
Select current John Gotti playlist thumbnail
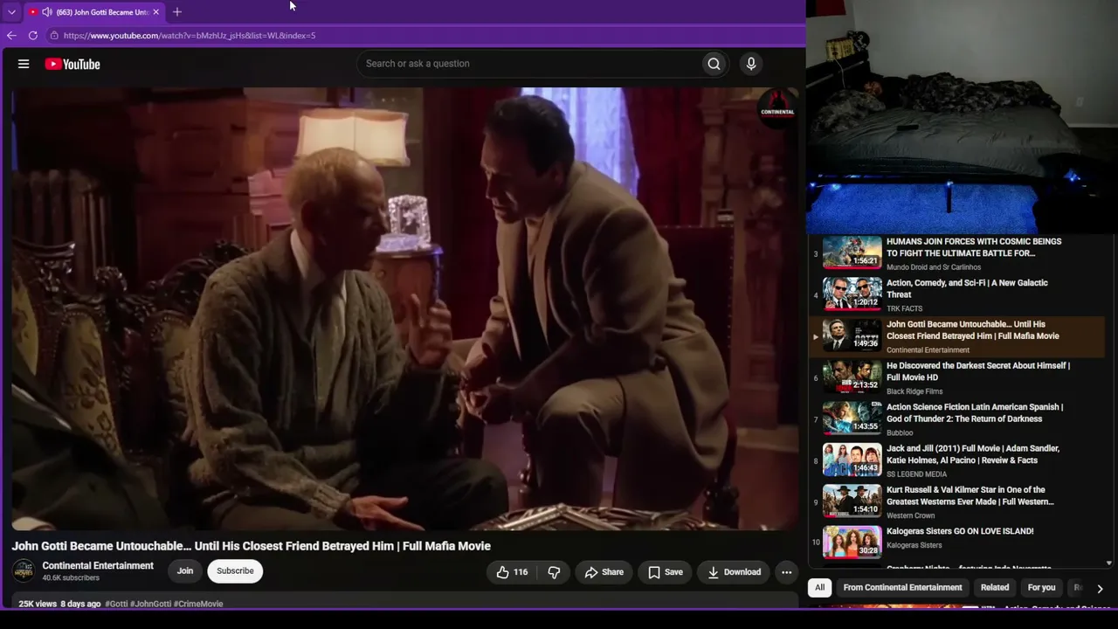point(852,335)
